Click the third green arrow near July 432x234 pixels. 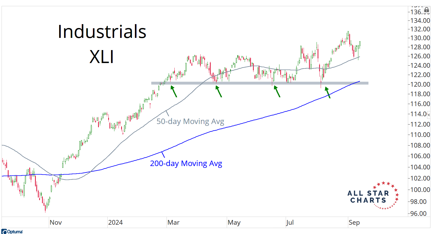point(277,91)
